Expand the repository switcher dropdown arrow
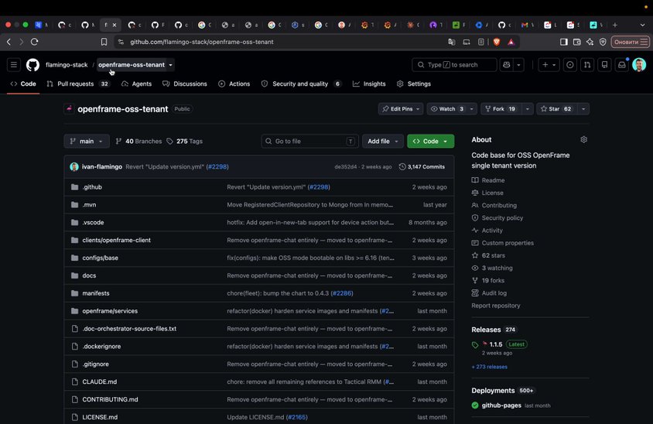Image resolution: width=653 pixels, height=424 pixels. (170, 65)
